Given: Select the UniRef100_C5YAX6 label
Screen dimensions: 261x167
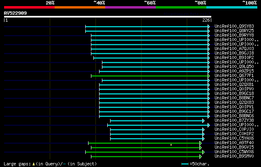Looking at the screenshot, I should click(x=234, y=138).
